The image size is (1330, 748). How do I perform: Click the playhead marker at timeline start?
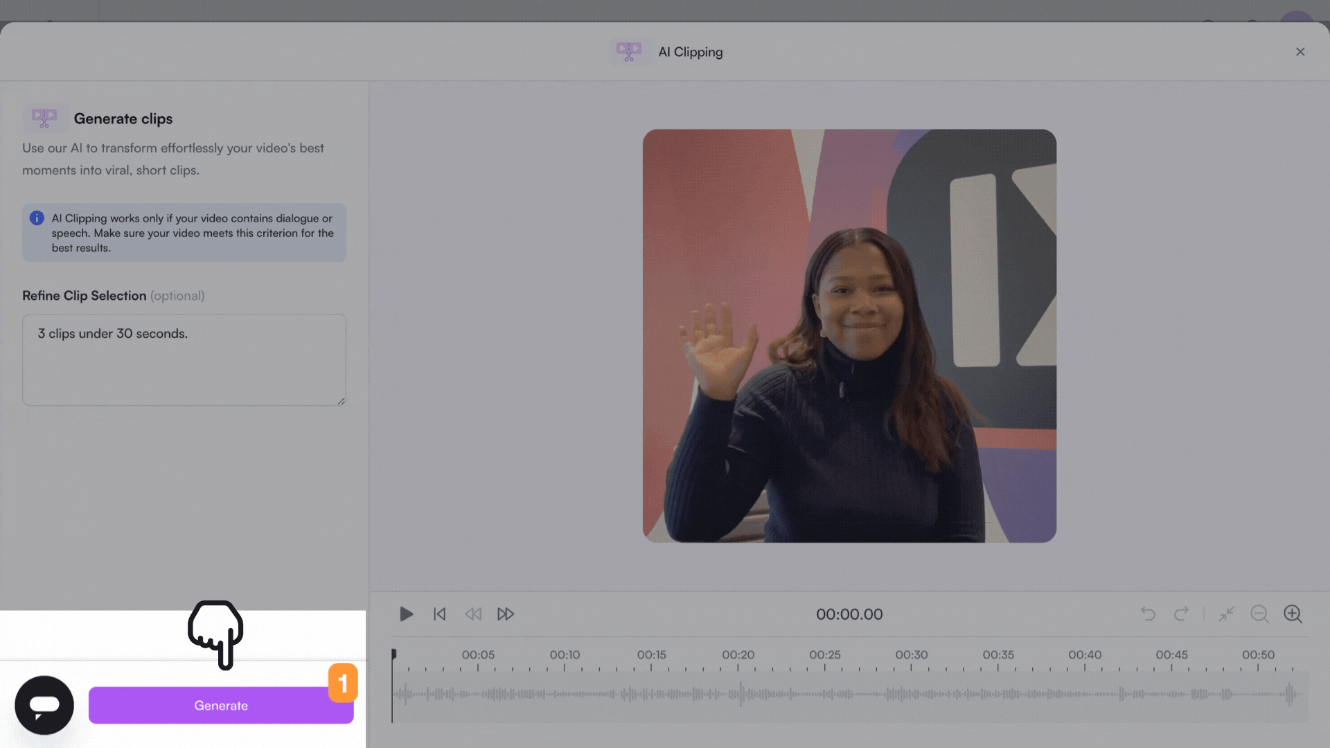(393, 654)
